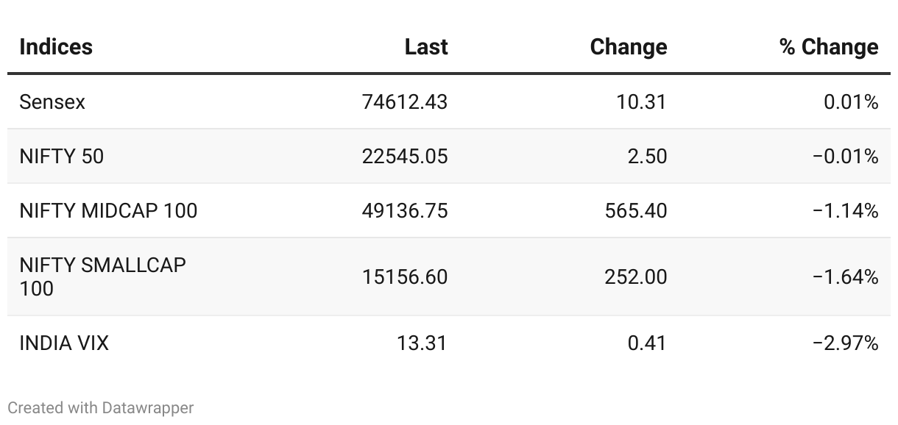This screenshot has width=898, height=425.
Task: Click Sensex last value 74612.43
Action: tap(404, 102)
